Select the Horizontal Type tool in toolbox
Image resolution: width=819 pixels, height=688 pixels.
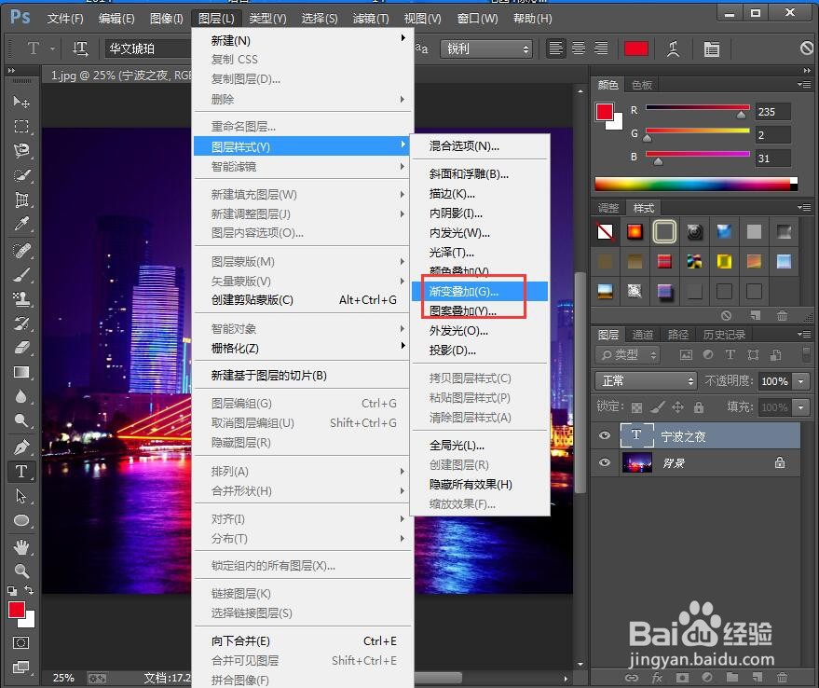point(20,471)
